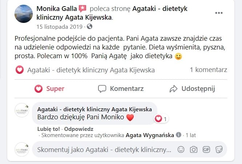
Task: Click the public globe privacy icon
Action: (90, 27)
